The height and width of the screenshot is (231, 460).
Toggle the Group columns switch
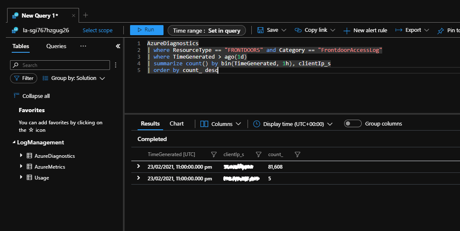click(x=353, y=123)
